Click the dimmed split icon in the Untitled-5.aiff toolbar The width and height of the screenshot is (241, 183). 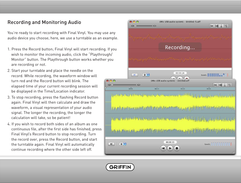226,26
